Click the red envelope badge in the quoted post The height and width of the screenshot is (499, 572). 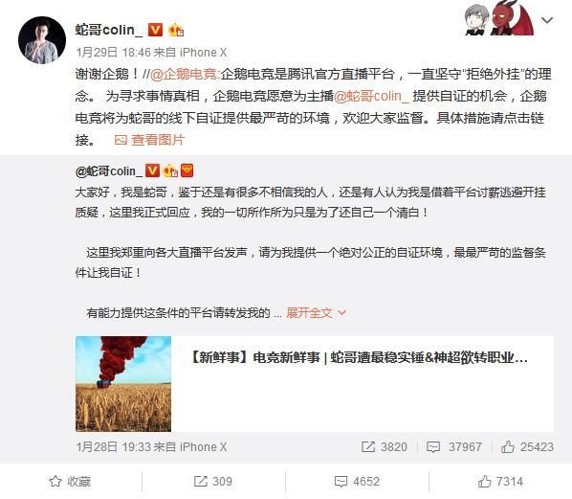tap(187, 170)
